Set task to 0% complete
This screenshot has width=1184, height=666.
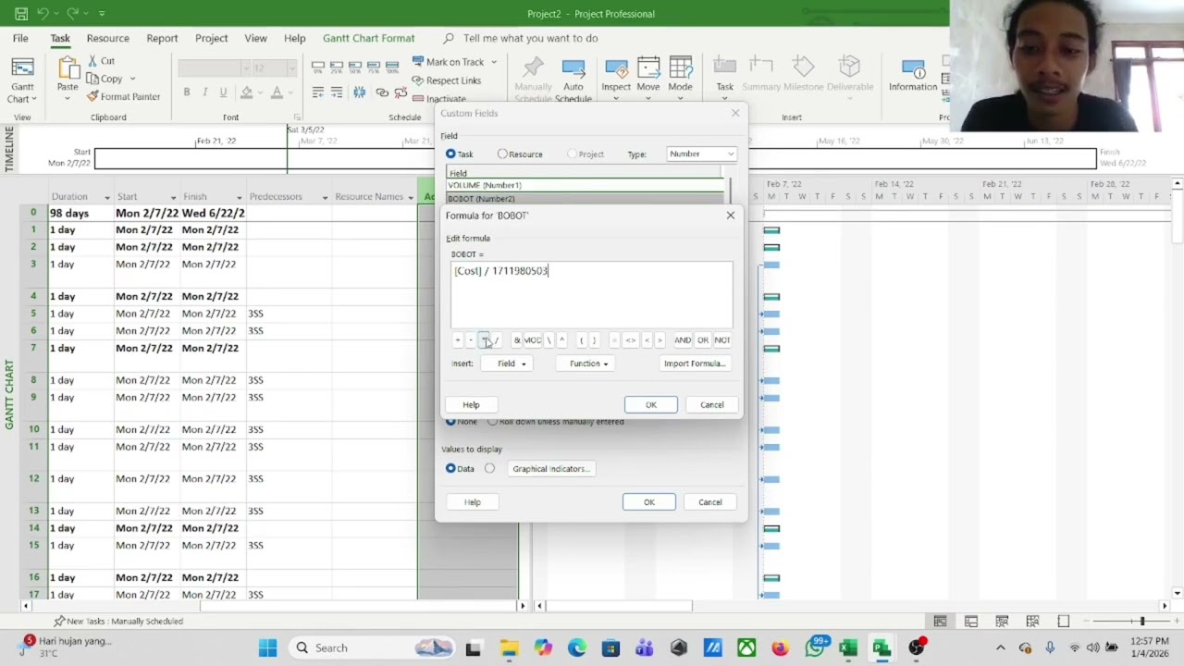pyautogui.click(x=318, y=67)
